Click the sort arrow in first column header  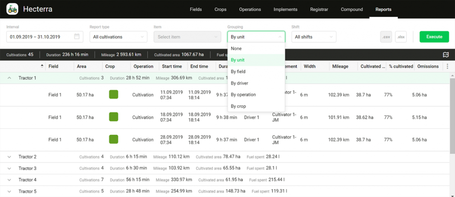tap(42, 66)
